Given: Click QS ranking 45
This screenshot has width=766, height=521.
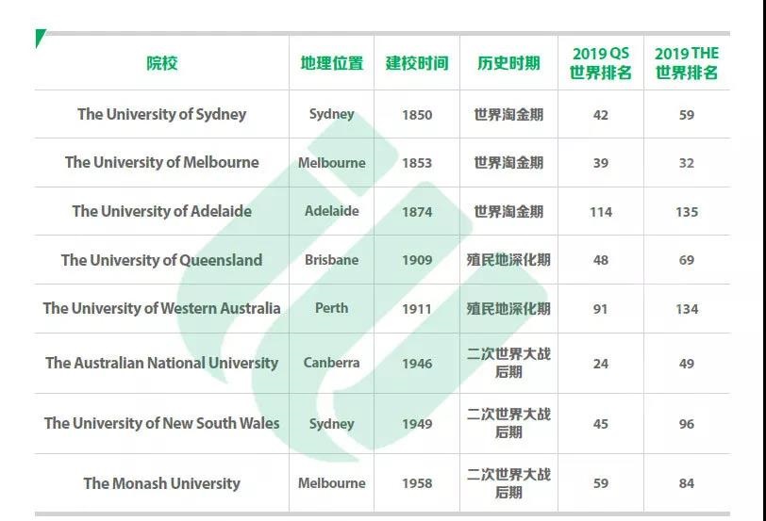Looking at the screenshot, I should (600, 424).
